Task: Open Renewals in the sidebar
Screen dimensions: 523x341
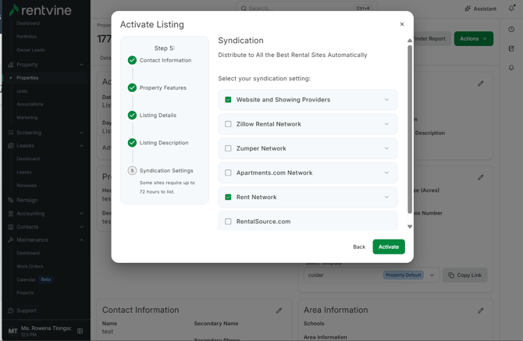Action: tap(27, 186)
